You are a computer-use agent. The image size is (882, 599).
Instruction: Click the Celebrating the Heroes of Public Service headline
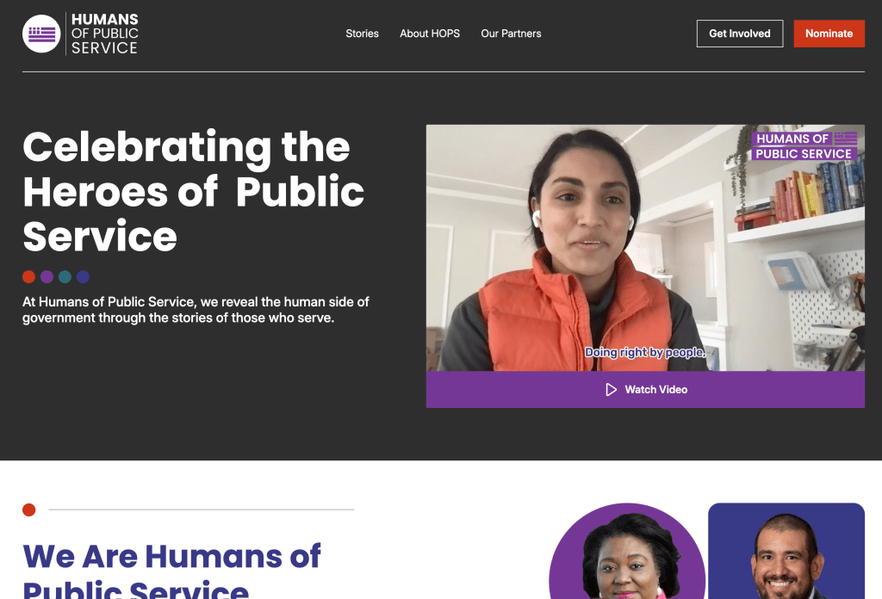click(x=194, y=191)
